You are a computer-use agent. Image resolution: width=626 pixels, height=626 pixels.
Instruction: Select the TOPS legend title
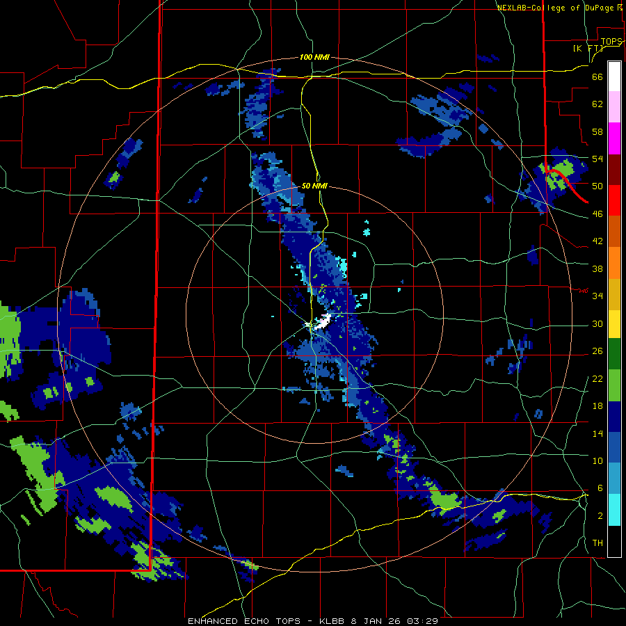(611, 42)
